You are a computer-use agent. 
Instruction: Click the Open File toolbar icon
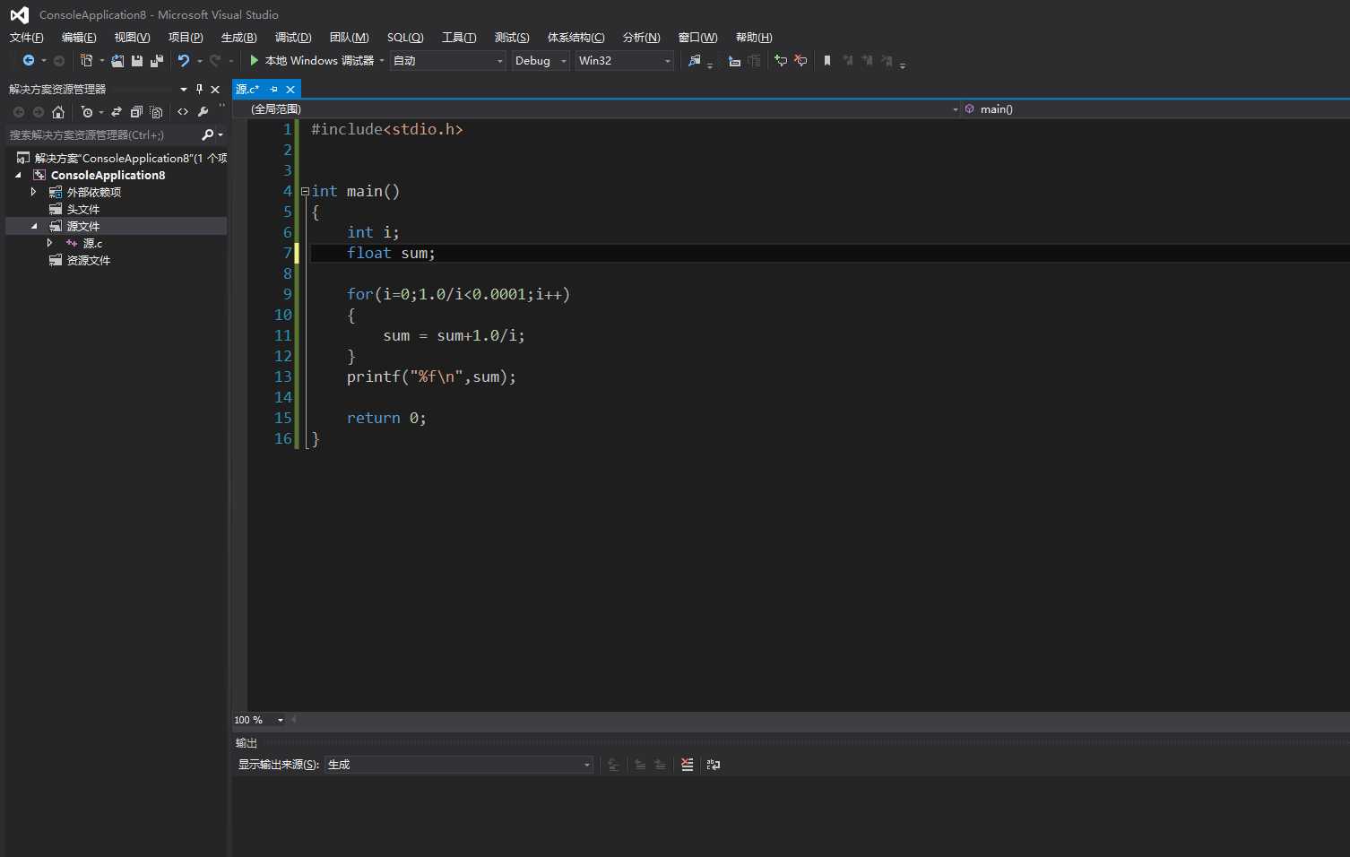coord(117,61)
